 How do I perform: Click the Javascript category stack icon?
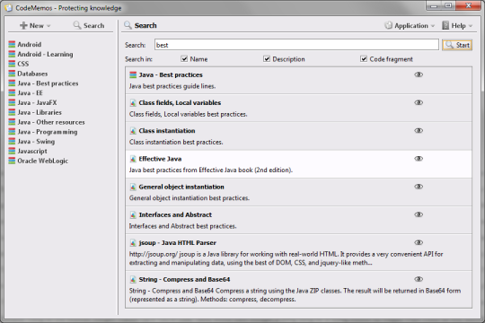click(12, 151)
